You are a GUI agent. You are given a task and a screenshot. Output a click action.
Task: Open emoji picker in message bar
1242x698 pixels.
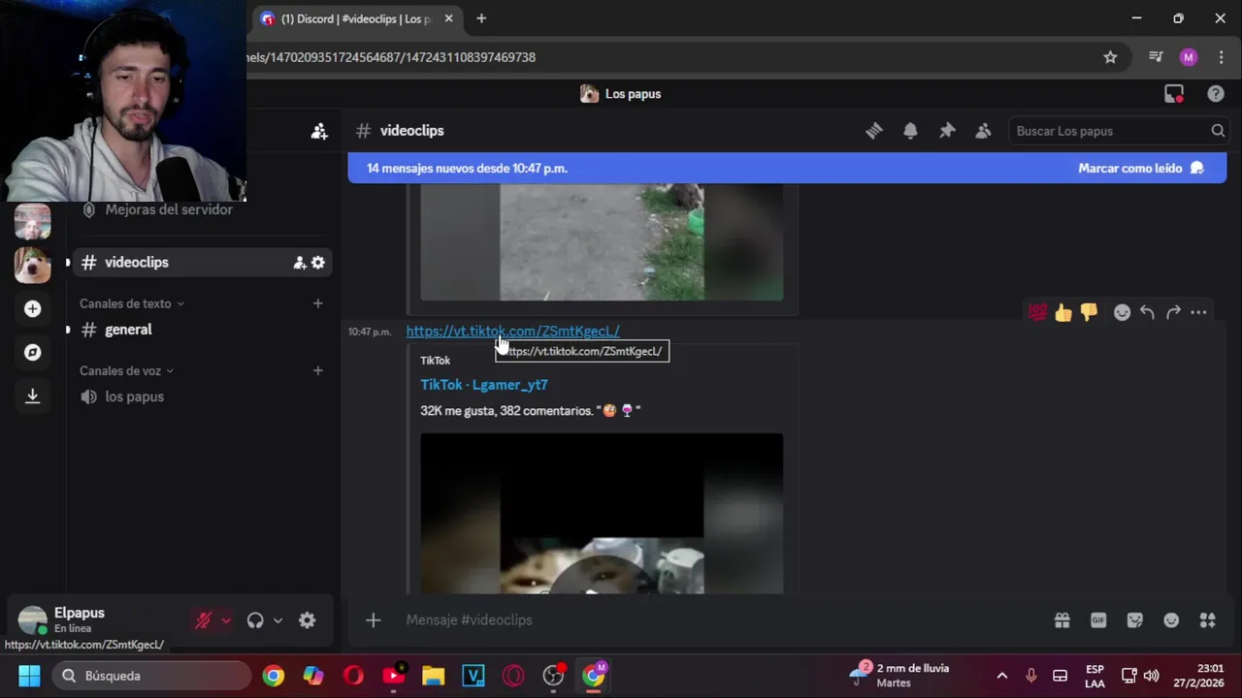coord(1171,620)
